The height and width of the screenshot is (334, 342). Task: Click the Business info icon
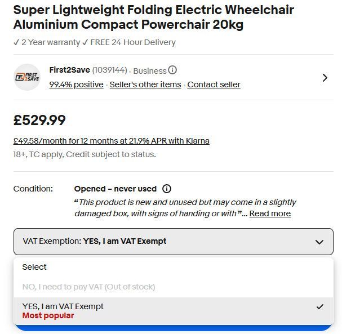[x=172, y=70]
